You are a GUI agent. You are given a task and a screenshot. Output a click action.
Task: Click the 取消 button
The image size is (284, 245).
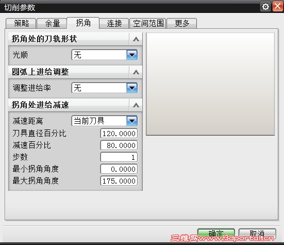[x=257, y=234]
